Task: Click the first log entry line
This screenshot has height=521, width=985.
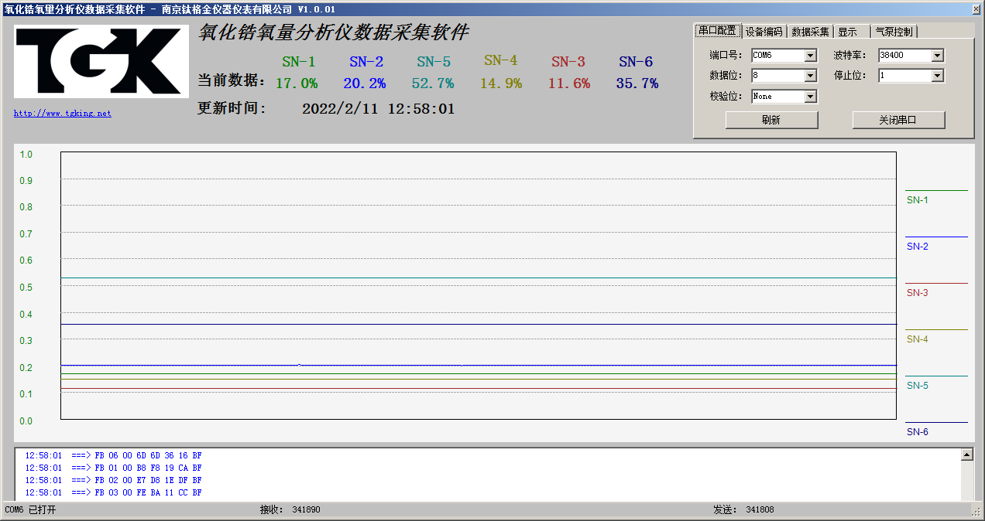Action: (x=113, y=456)
